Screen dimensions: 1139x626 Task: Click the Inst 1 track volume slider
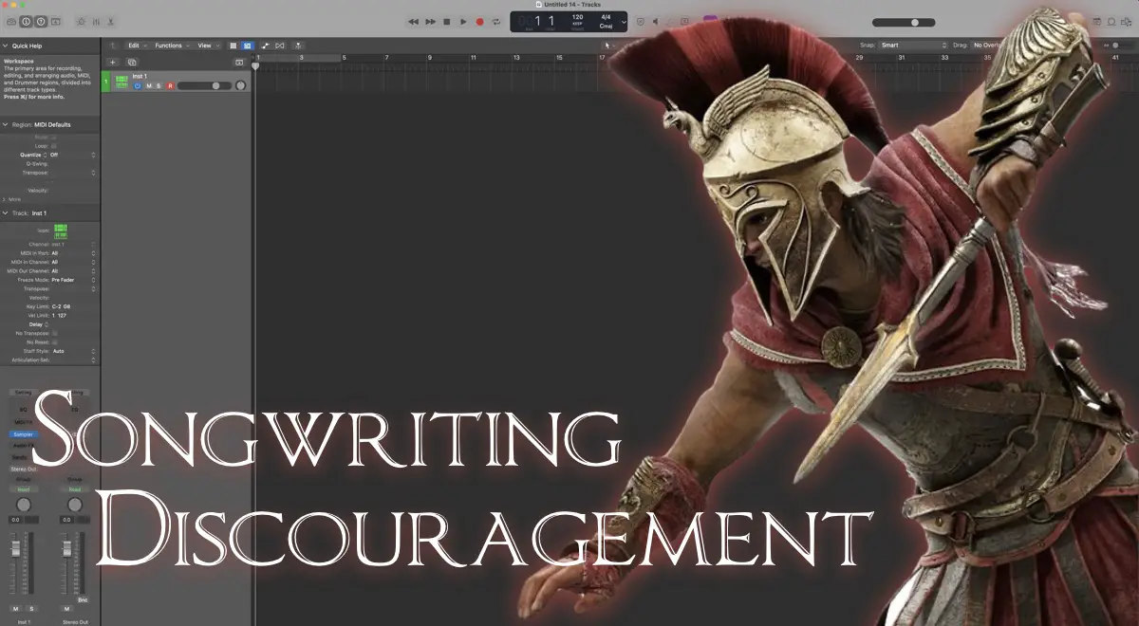pyautogui.click(x=204, y=86)
